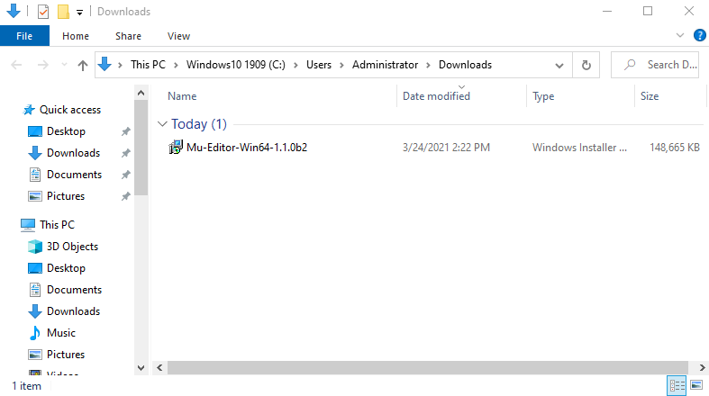Refresh the Downloads folder
Viewport: 709px width, 396px height.
click(586, 66)
